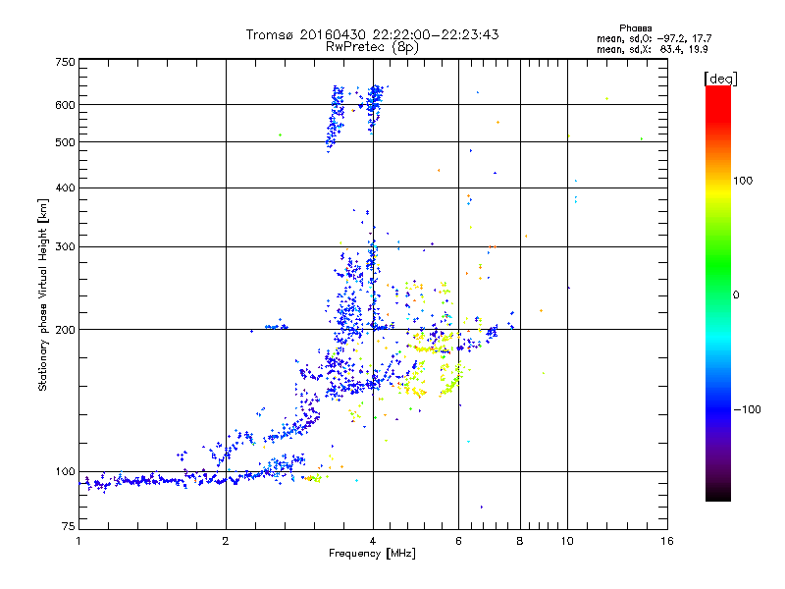Click the '[deg]' colorbar unit label
785x589 pixels.
pos(720,79)
